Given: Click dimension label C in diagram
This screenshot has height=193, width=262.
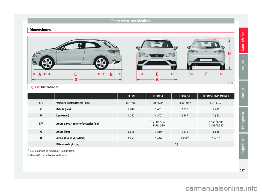Looking at the screenshot, I should pyautogui.click(x=76, y=74).
